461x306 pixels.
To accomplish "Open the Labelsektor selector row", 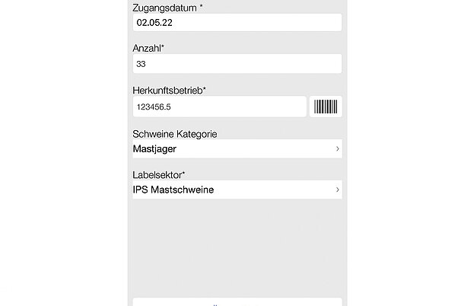I will (x=237, y=190).
